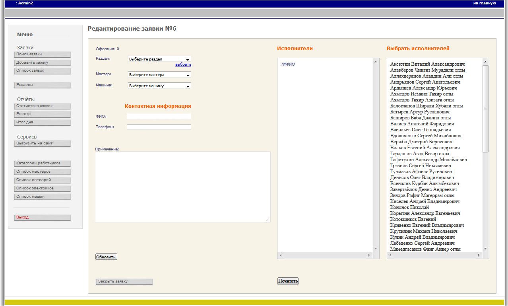Click the Печатать button
Viewport: 508px width, 306px height.
pos(288,281)
